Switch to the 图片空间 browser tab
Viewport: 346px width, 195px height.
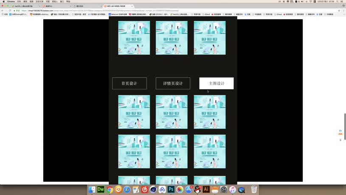click(87, 6)
